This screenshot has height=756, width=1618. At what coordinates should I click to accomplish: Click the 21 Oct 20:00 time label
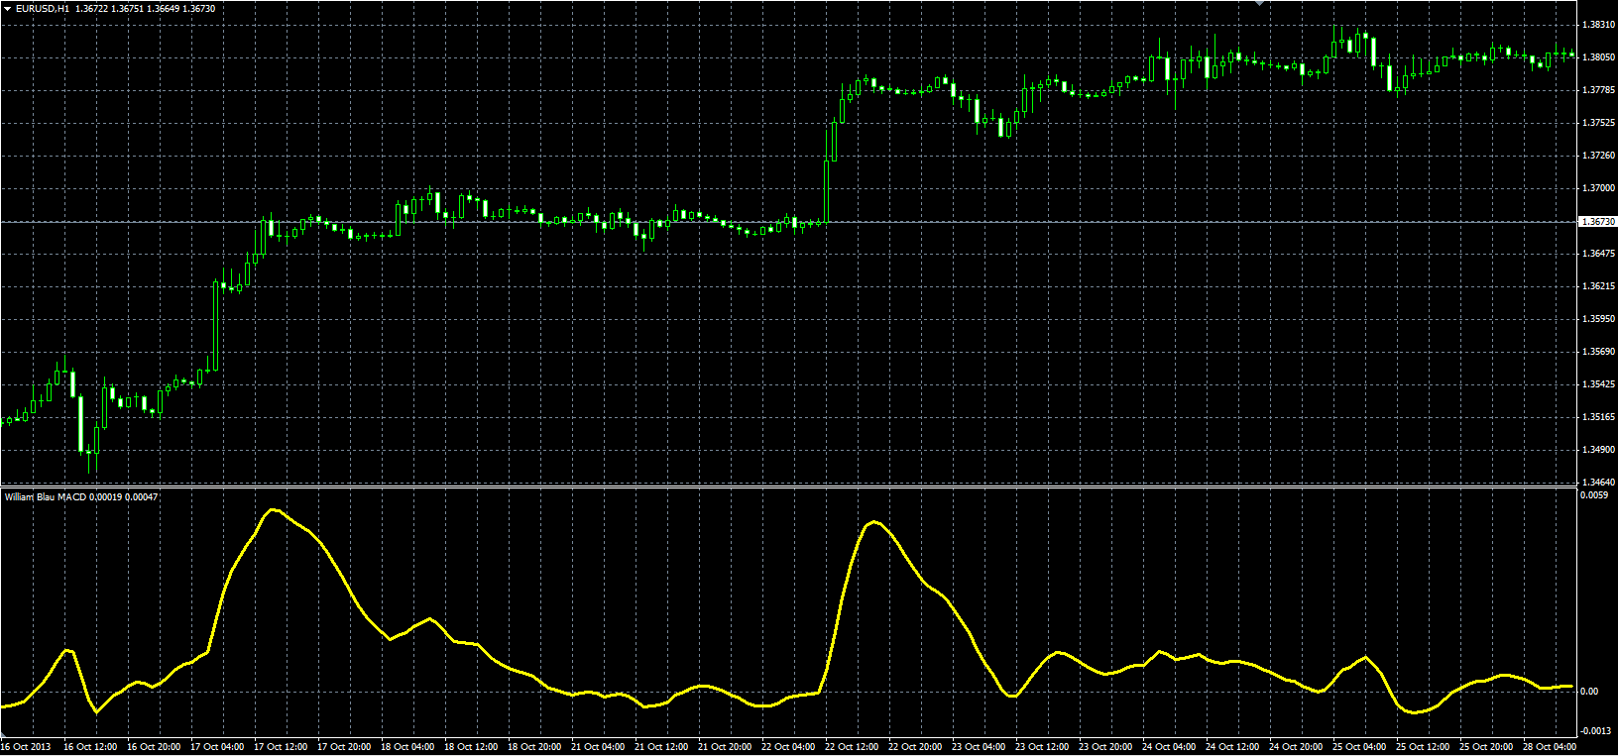click(x=725, y=747)
